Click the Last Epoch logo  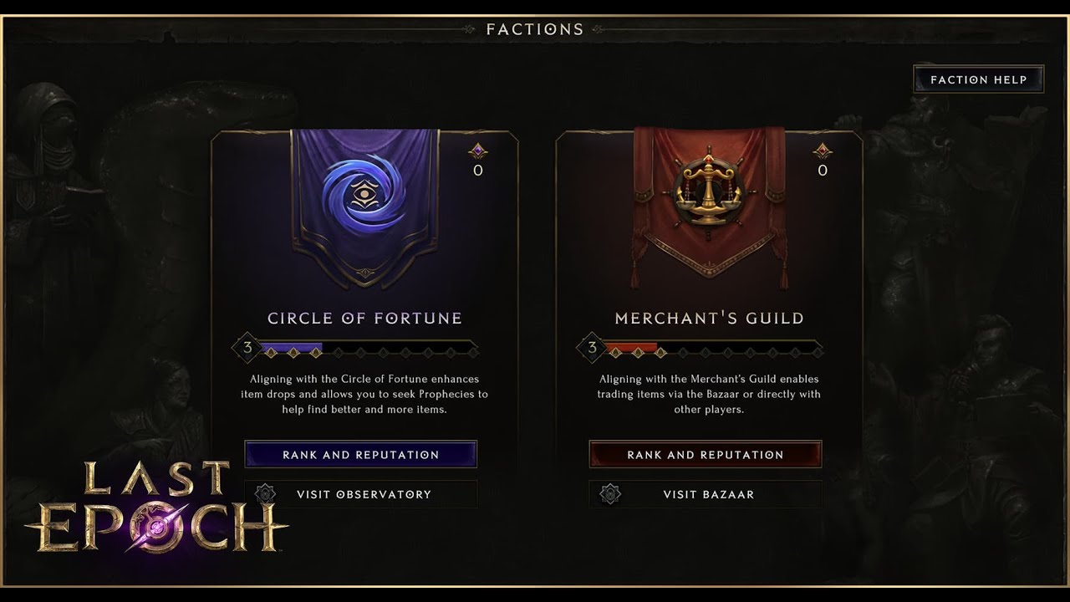157,508
